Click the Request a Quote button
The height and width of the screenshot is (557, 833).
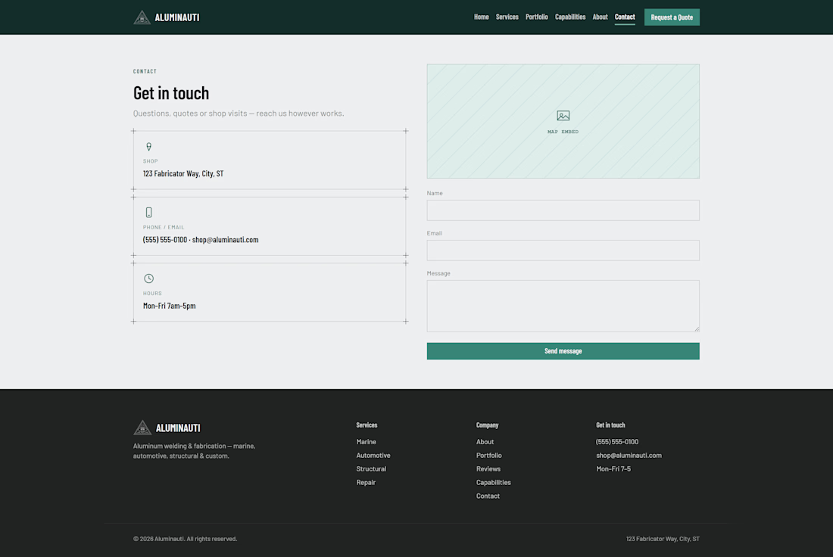(672, 17)
